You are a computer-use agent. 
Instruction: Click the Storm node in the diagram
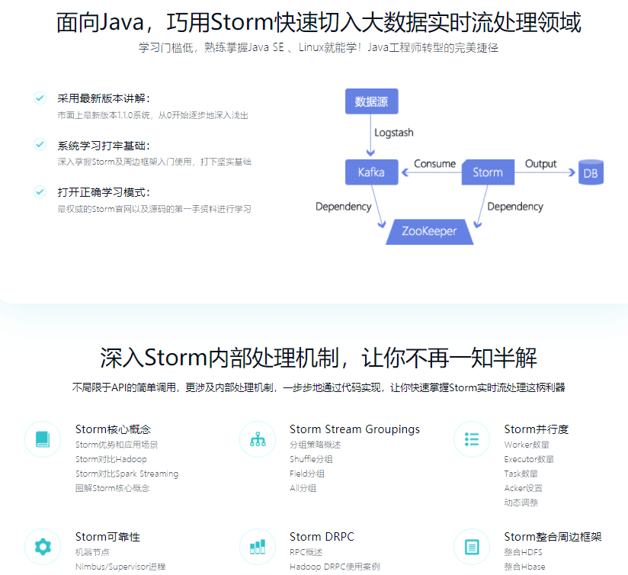pos(488,172)
